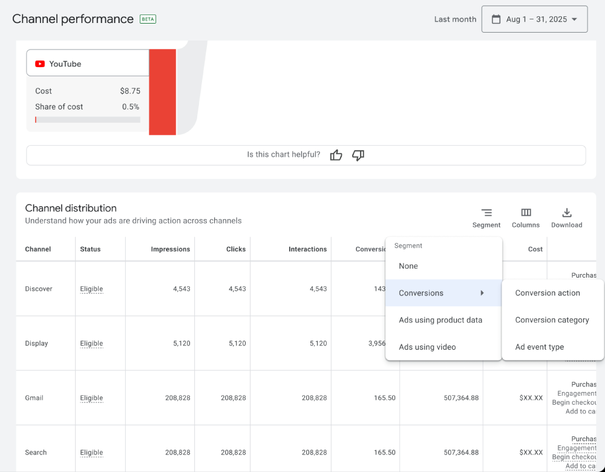Click the Share of cost progress bar

[87, 120]
